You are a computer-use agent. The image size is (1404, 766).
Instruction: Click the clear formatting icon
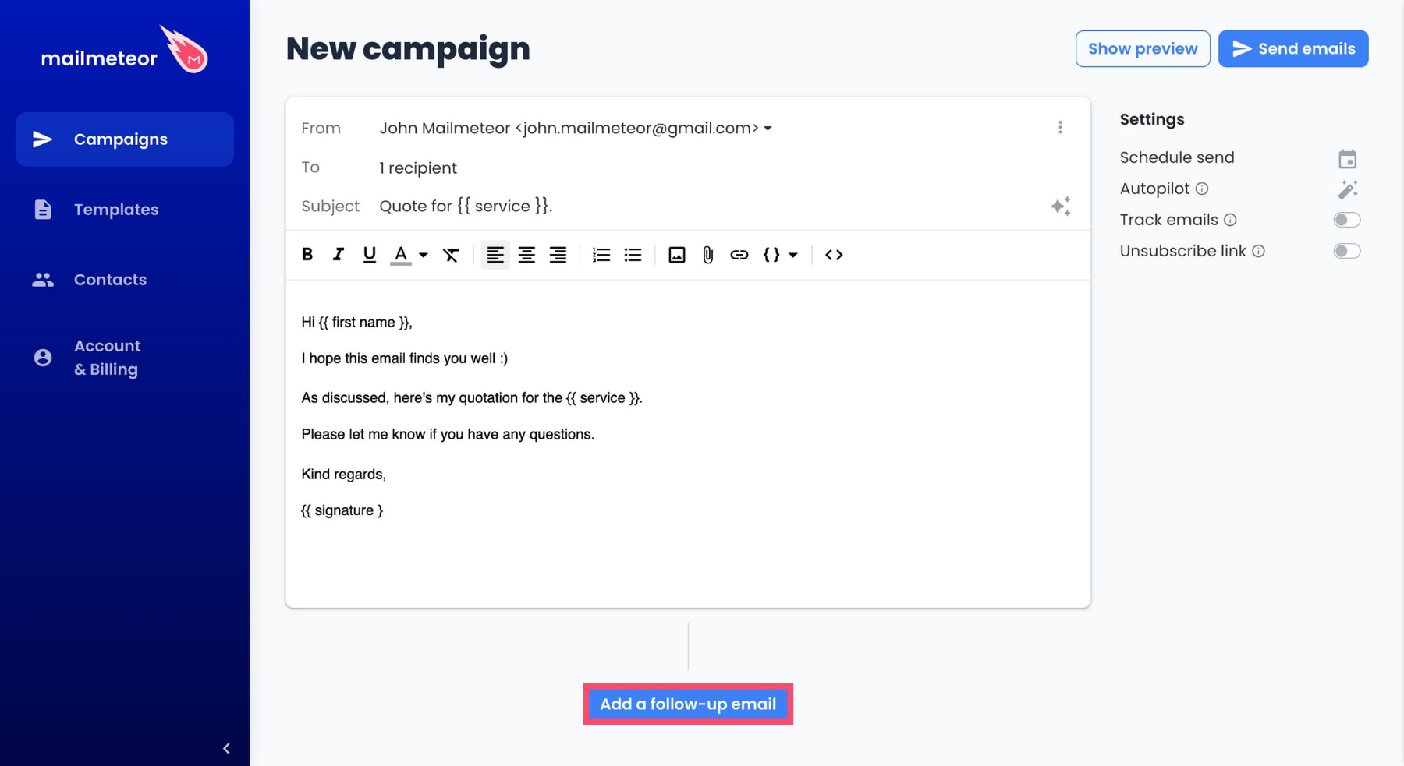451,255
